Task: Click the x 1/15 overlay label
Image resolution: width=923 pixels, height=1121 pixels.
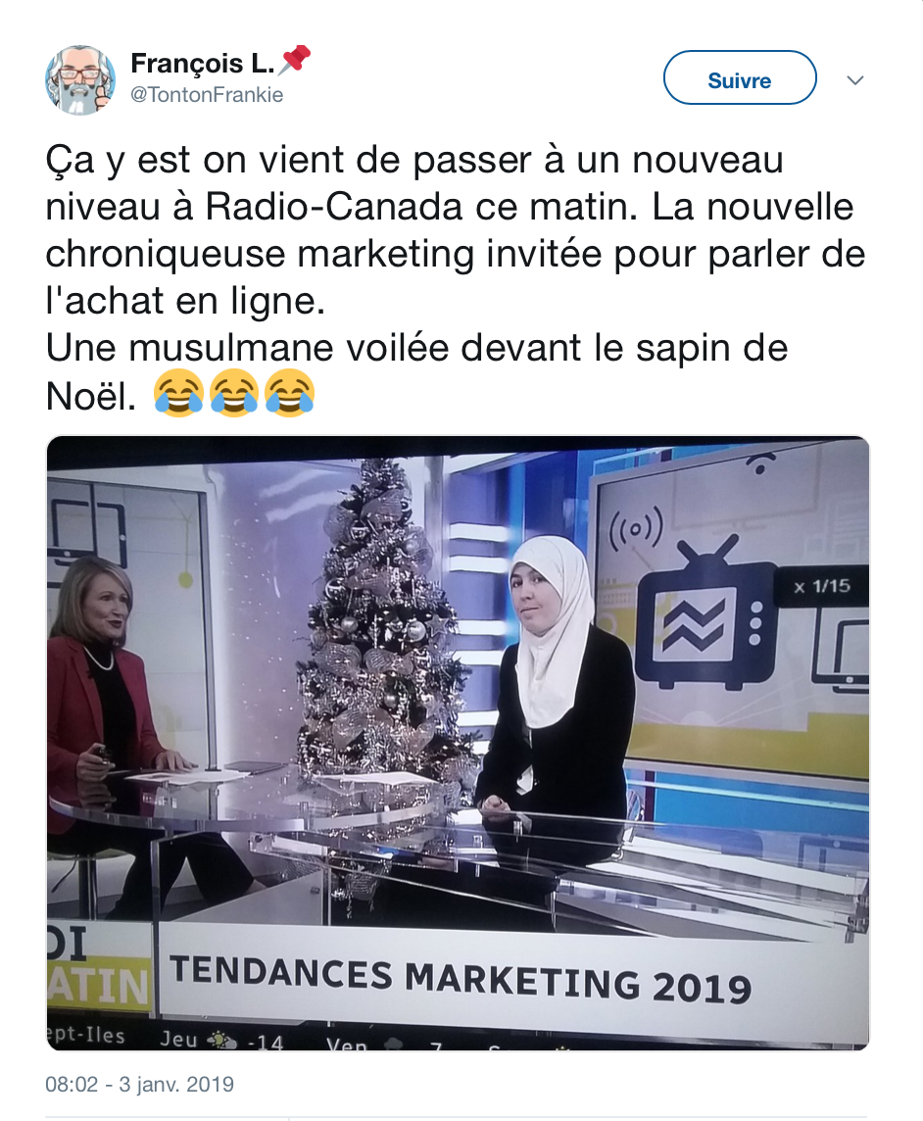Action: (822, 586)
